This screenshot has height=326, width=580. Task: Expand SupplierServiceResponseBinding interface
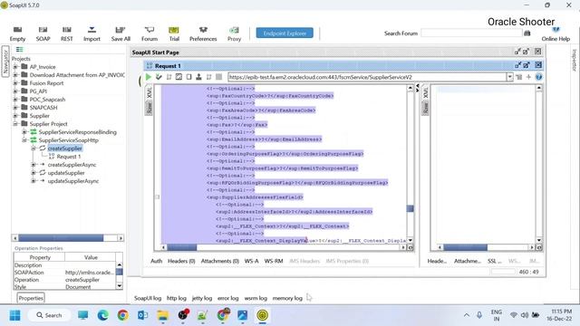pos(24,132)
